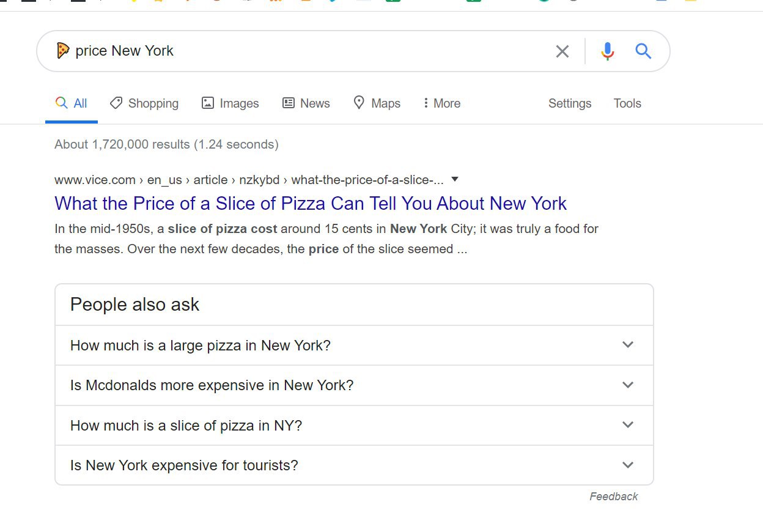Expand 'How much is a large pizza in New York?'
The width and height of the screenshot is (763, 529).
click(354, 346)
